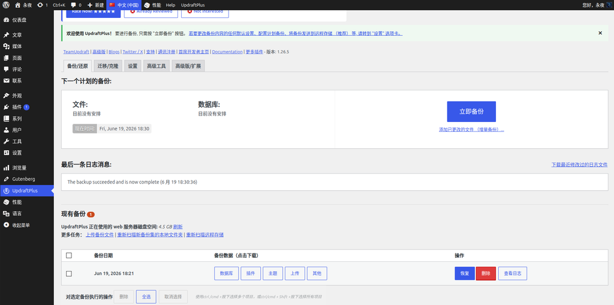Download the 主题 backup data
This screenshot has width=614, height=305.
tap(273, 273)
